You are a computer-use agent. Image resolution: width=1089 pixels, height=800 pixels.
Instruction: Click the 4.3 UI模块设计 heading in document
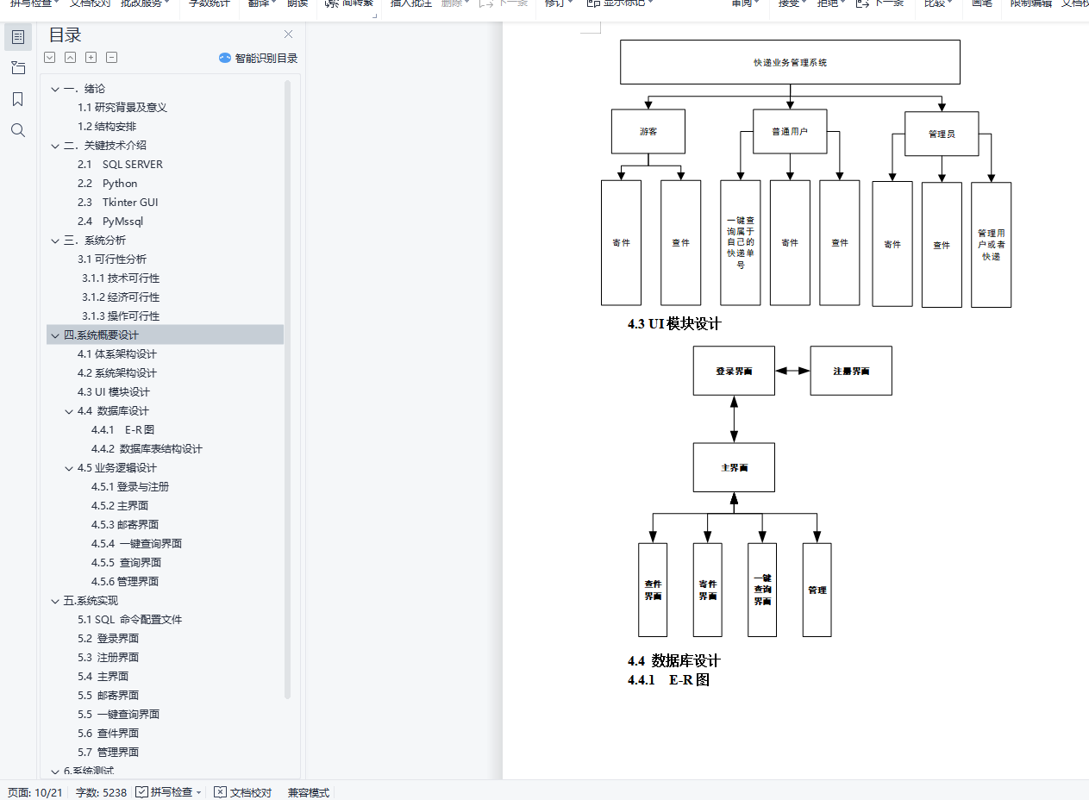point(674,324)
